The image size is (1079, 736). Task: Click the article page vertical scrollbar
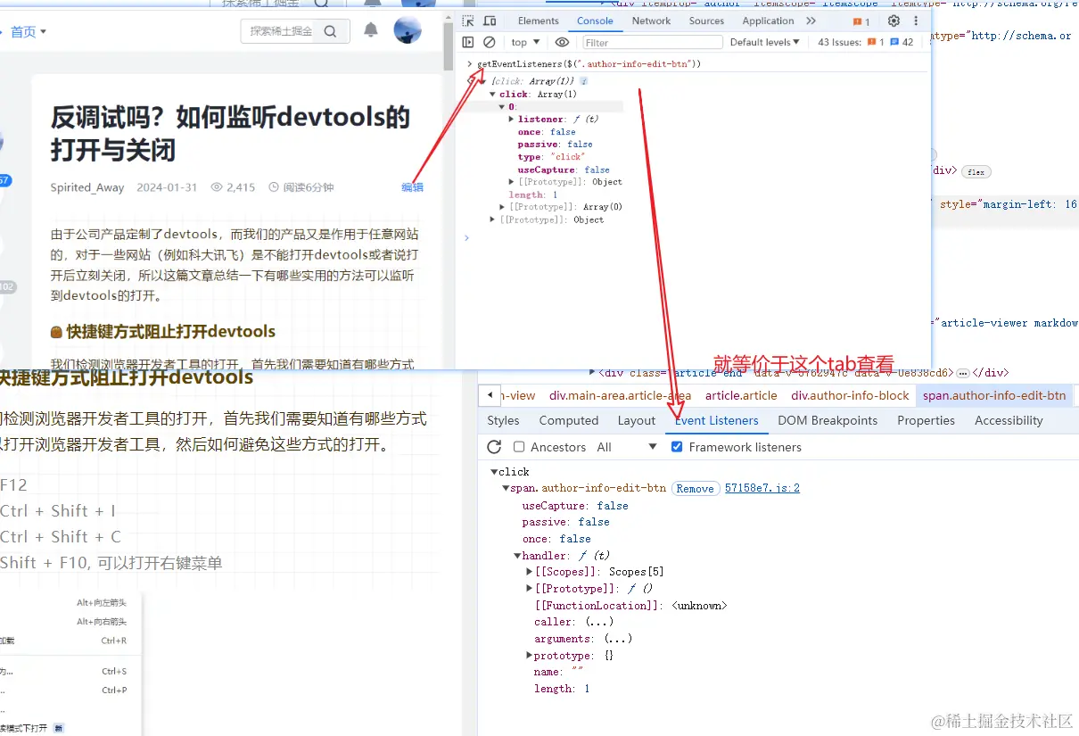[449, 46]
